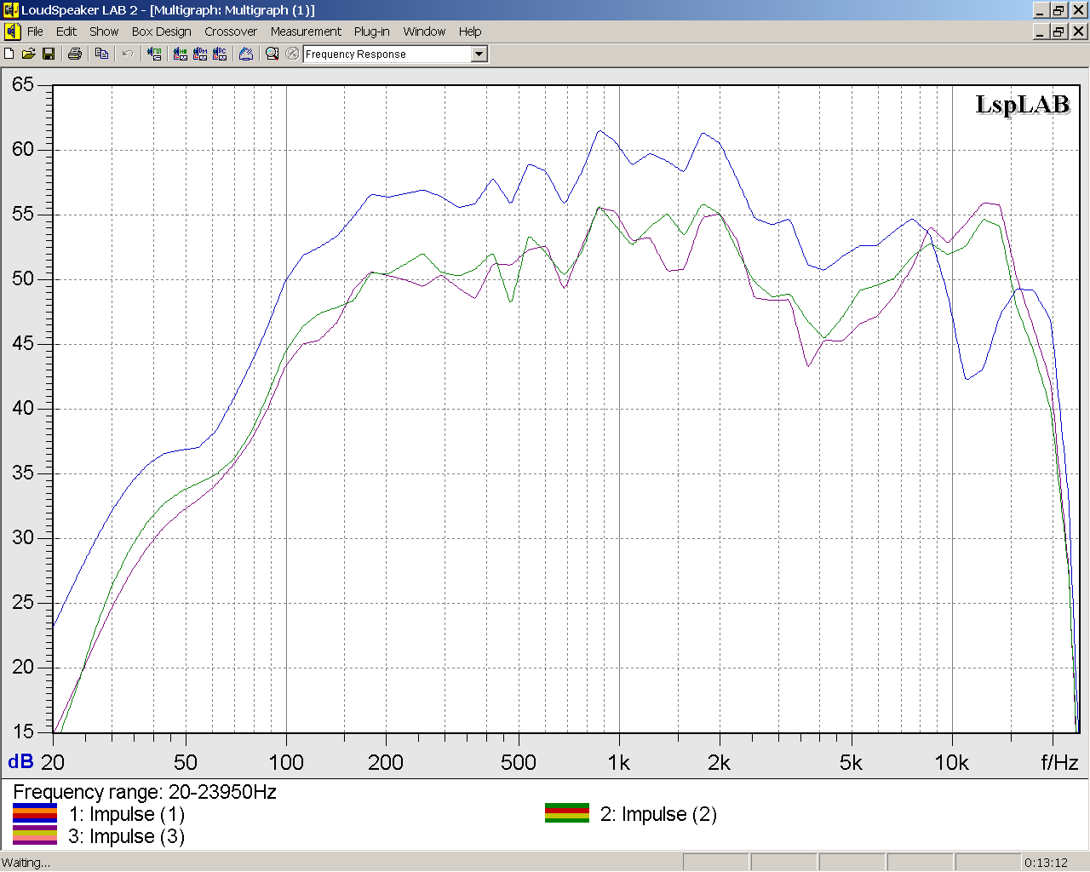Click the Open folder toolbar icon

pos(29,54)
